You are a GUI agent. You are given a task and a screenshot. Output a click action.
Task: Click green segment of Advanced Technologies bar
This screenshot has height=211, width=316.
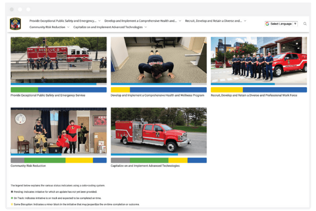point(149,160)
